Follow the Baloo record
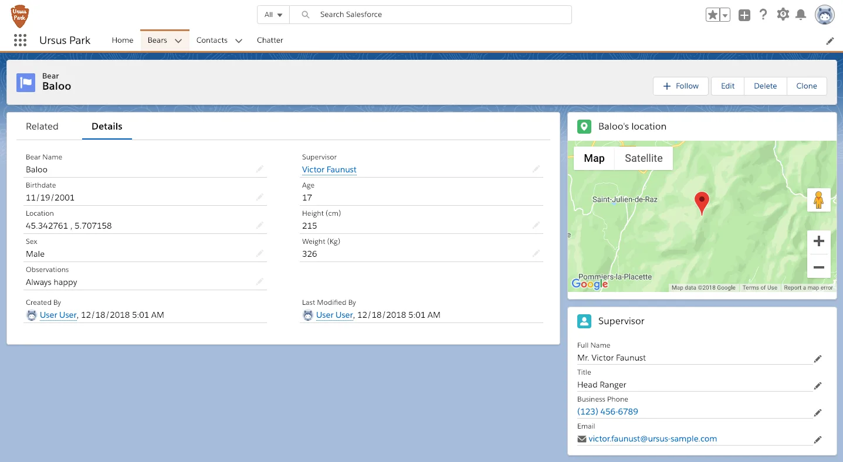 click(x=681, y=86)
